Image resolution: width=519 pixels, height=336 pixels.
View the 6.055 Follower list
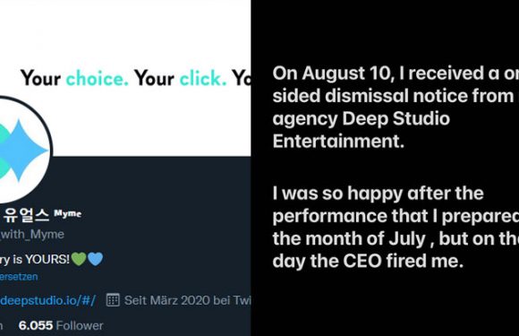pos(61,325)
